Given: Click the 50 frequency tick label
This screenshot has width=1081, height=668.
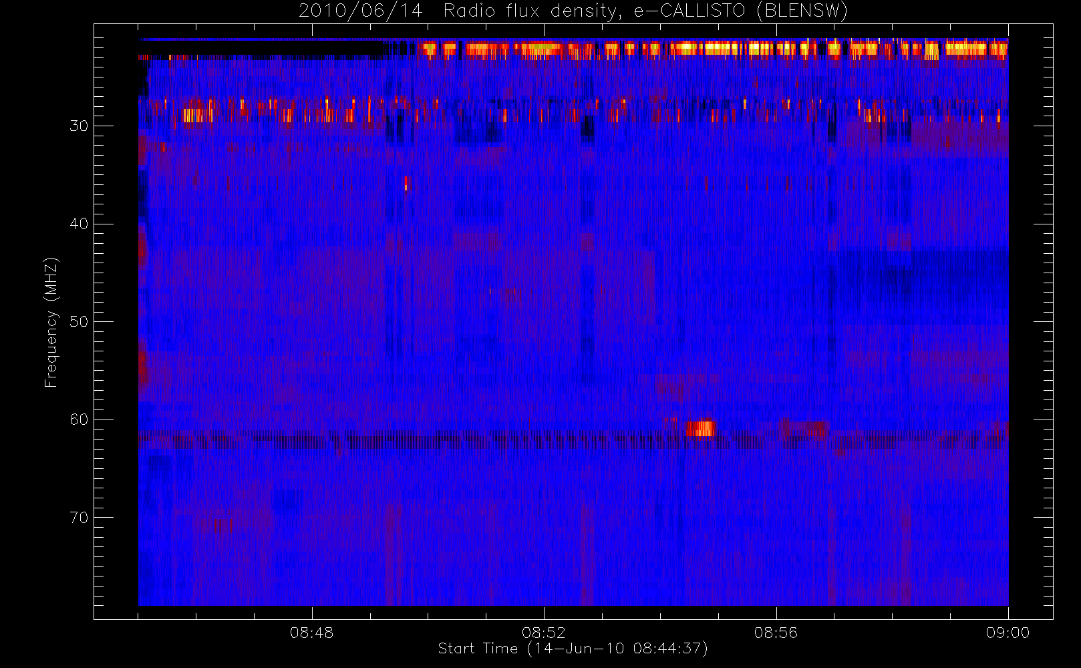Looking at the screenshot, I should click(x=79, y=322).
